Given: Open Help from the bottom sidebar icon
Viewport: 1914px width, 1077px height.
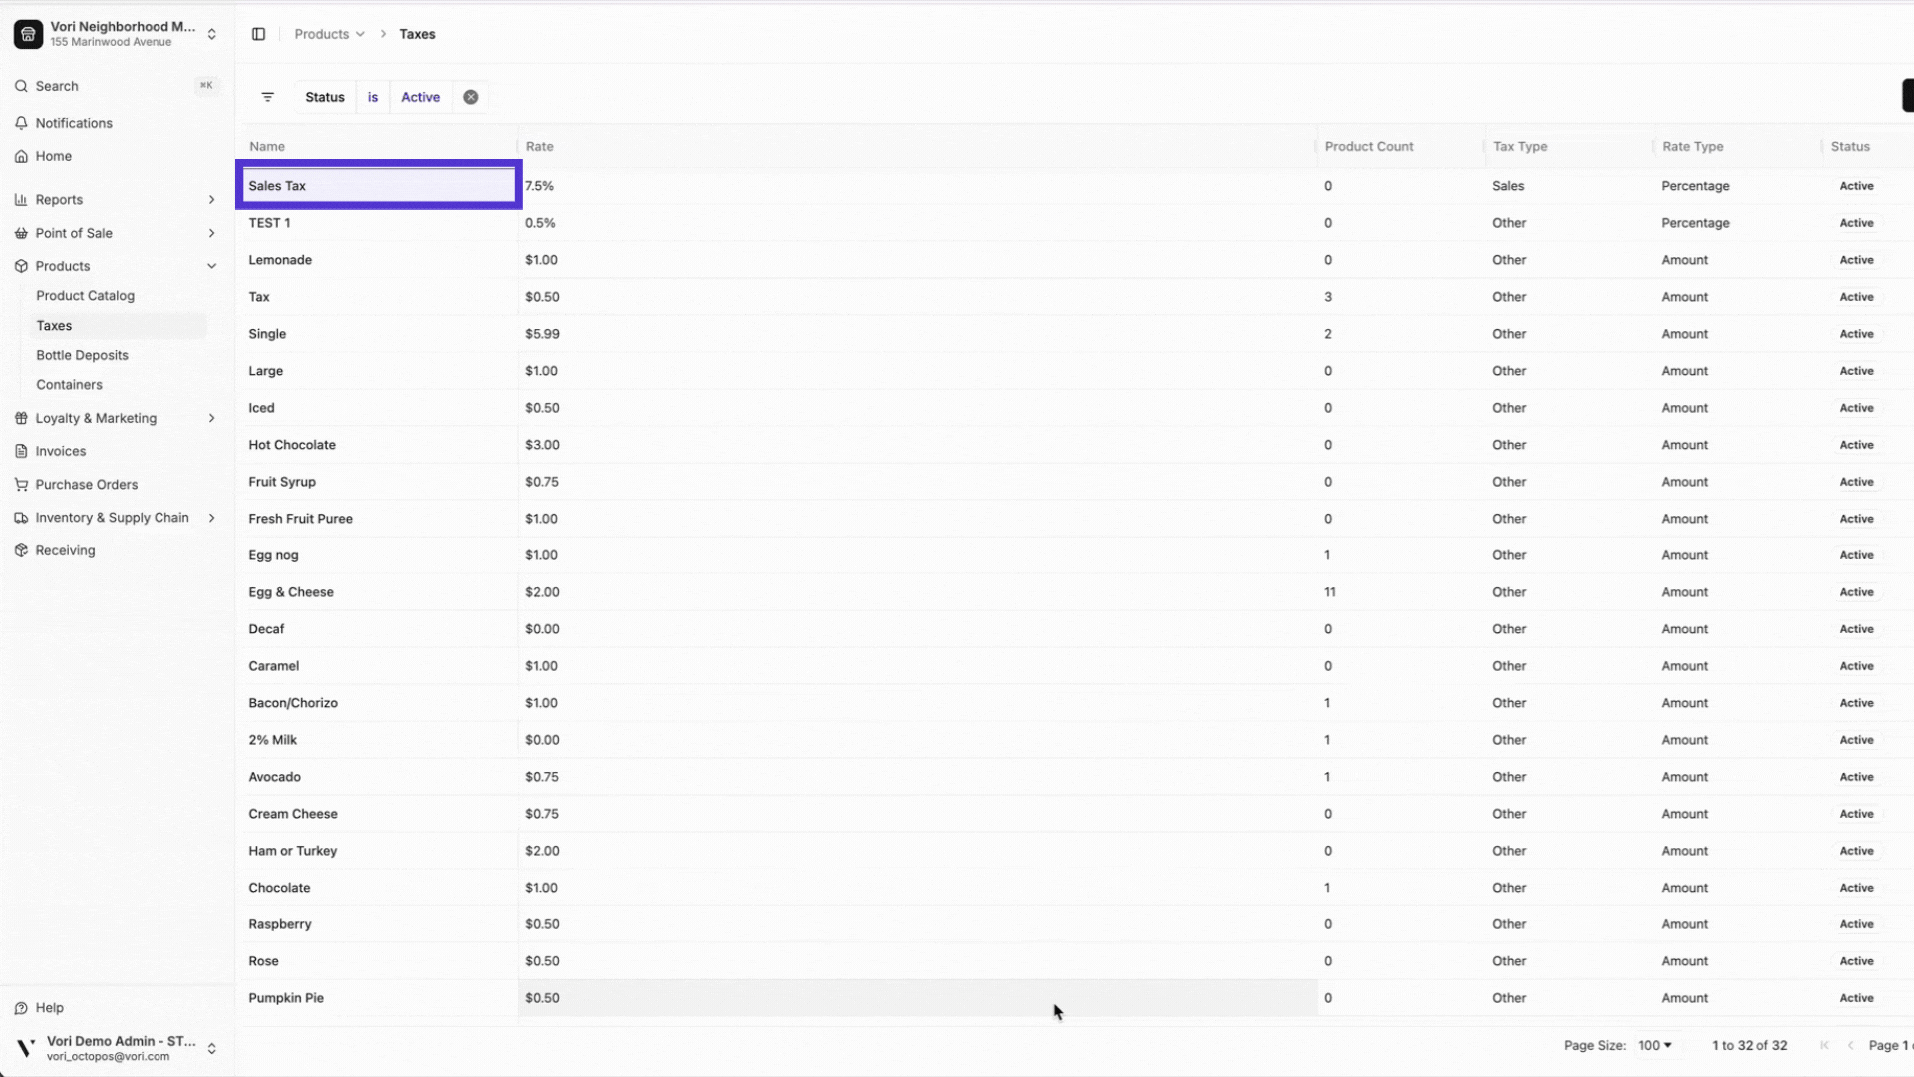Looking at the screenshot, I should coord(21,1007).
